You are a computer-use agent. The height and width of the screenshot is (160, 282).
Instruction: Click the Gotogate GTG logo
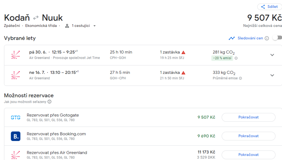(16, 117)
